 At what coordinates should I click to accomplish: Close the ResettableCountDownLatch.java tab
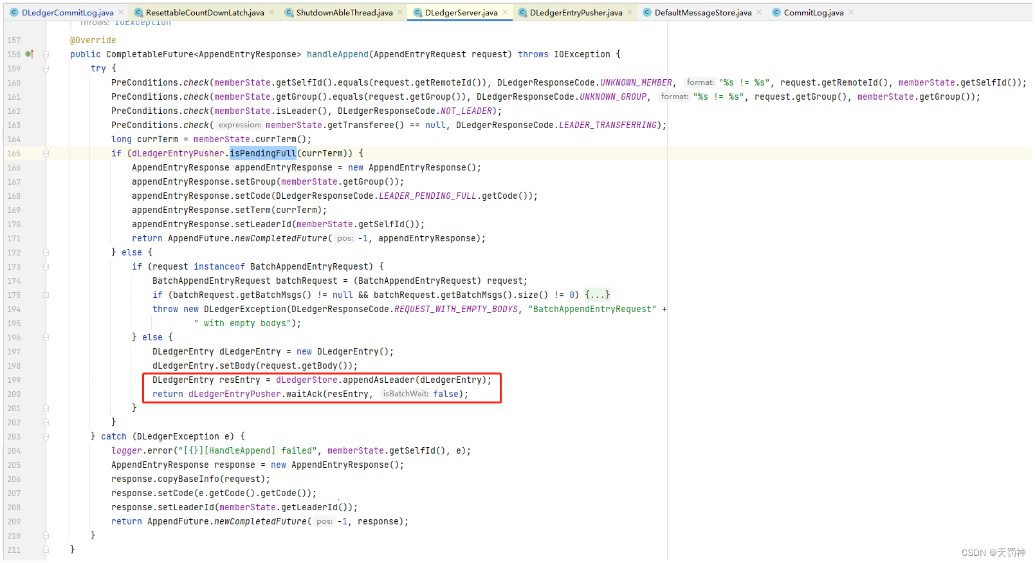pos(271,12)
